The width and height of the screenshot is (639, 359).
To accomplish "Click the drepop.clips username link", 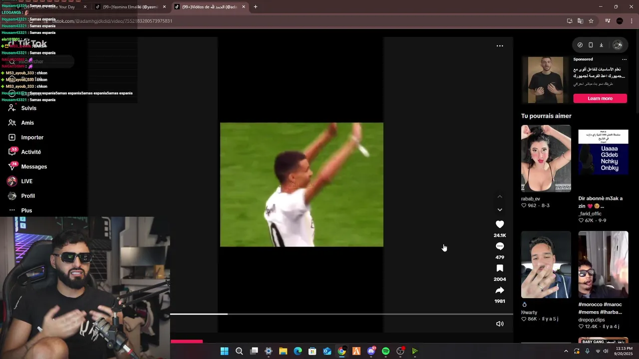I will point(592,320).
